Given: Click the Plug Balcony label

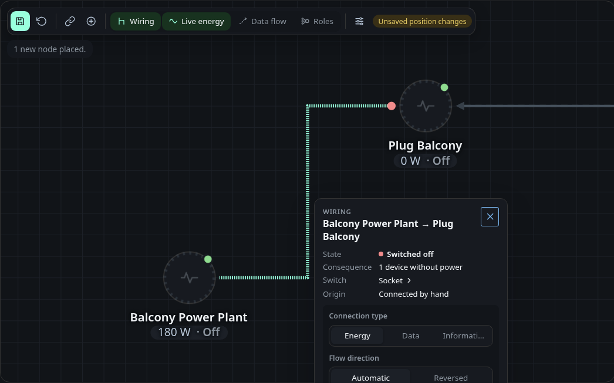Looking at the screenshot, I should click(x=425, y=145).
